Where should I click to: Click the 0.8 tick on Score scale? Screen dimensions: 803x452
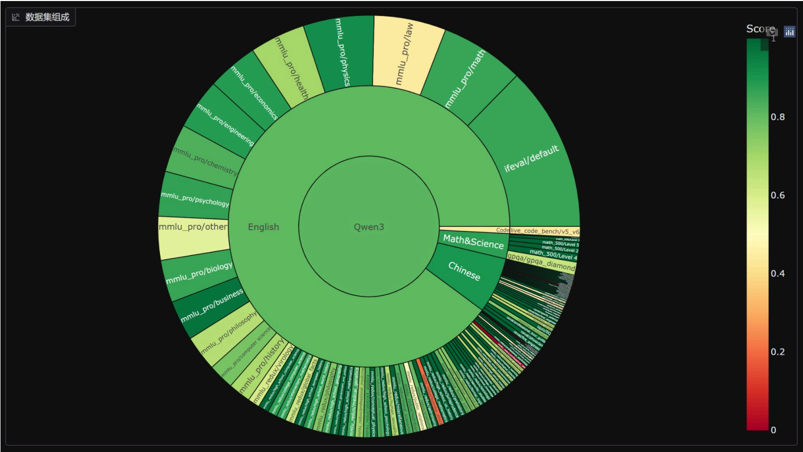pyautogui.click(x=777, y=117)
